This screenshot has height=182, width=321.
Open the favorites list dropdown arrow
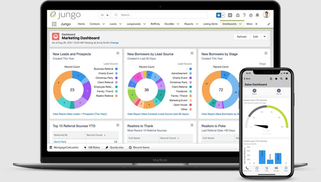[x=223, y=15]
